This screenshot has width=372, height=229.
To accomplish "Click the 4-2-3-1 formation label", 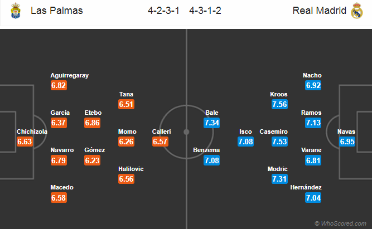I will [x=165, y=11].
